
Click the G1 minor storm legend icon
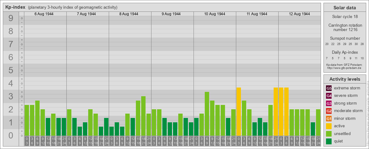[x=329, y=119]
